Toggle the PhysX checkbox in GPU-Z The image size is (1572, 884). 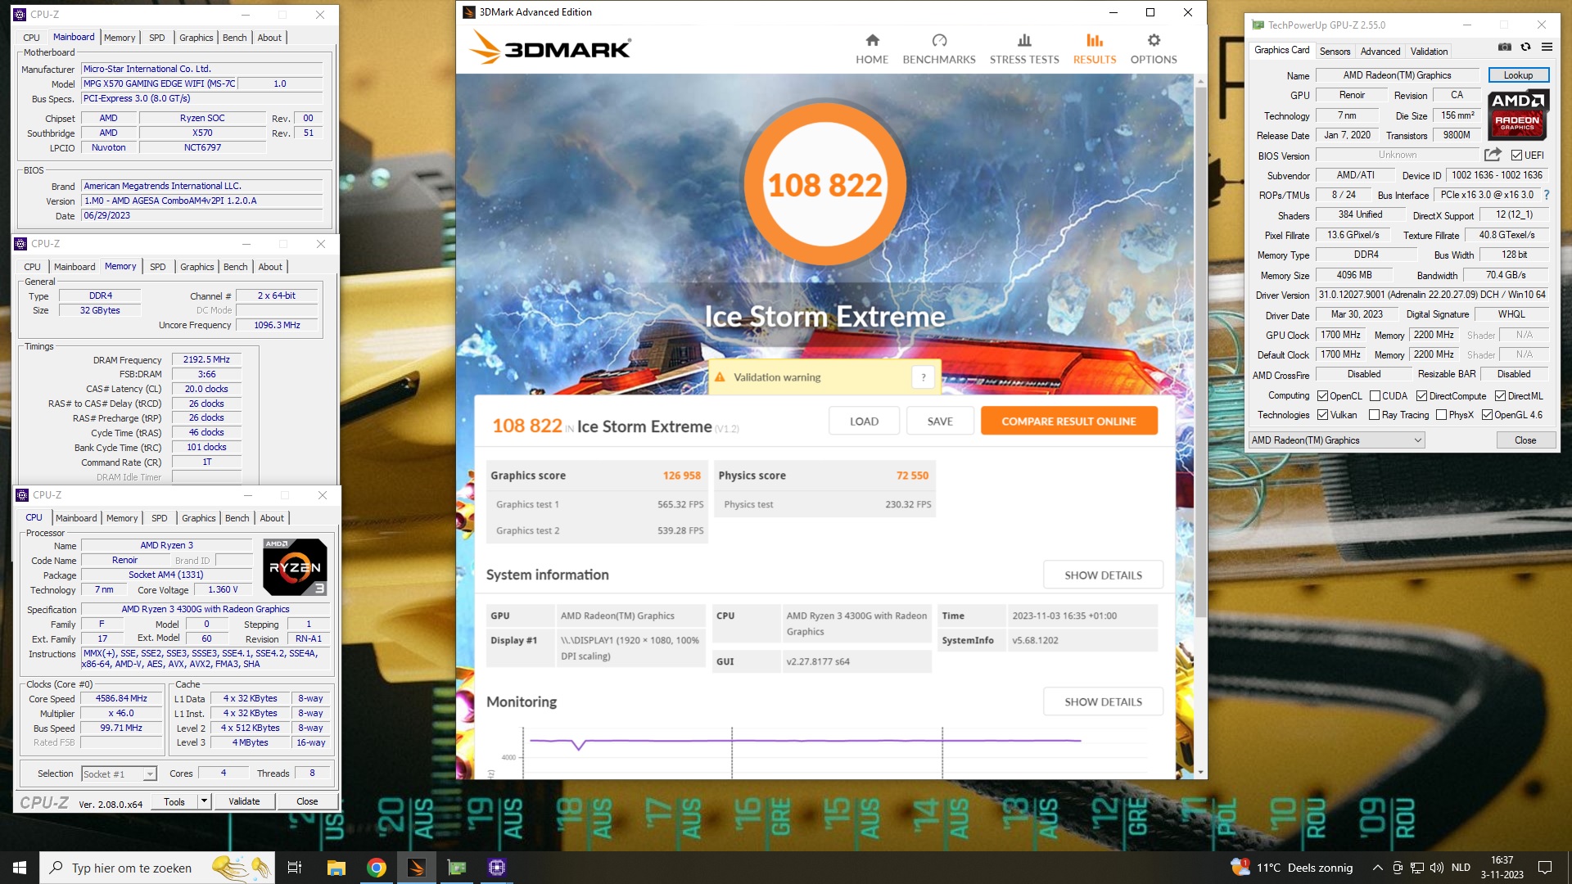point(1442,415)
